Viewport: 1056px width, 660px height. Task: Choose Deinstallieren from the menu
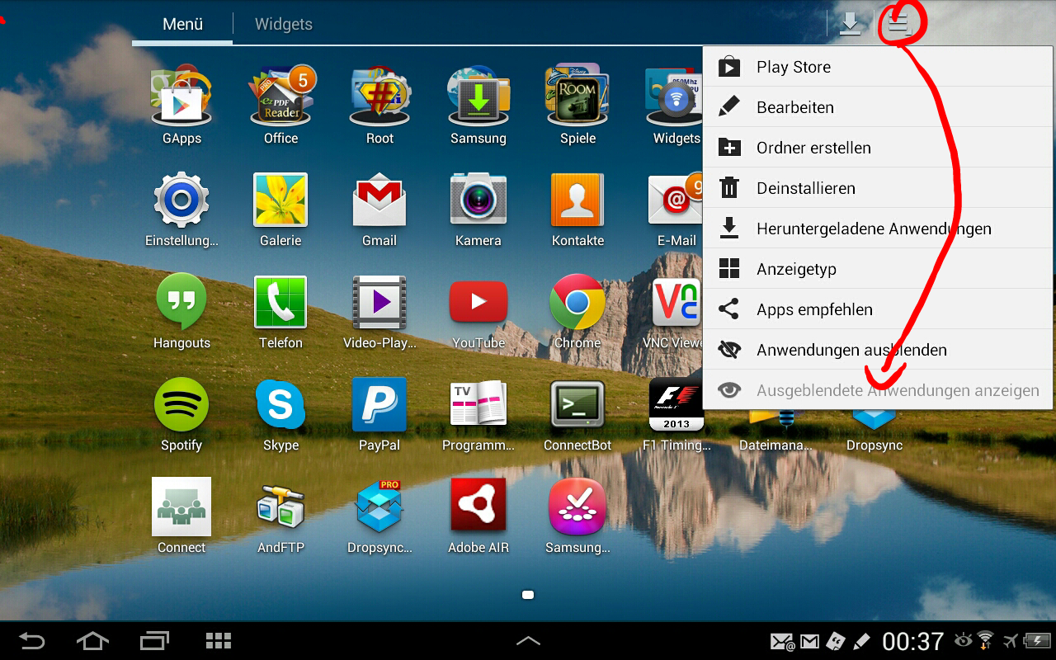[x=878, y=188]
